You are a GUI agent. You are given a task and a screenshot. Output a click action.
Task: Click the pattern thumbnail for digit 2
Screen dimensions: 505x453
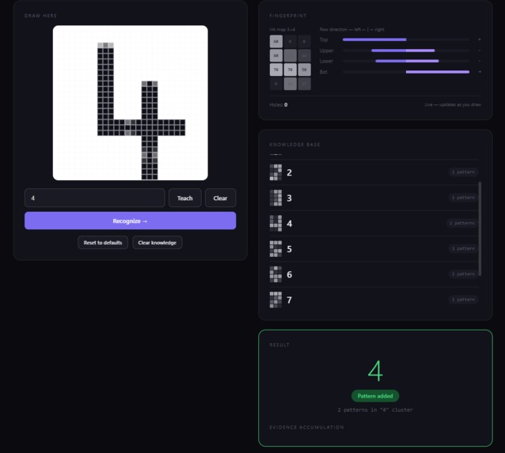click(x=275, y=172)
